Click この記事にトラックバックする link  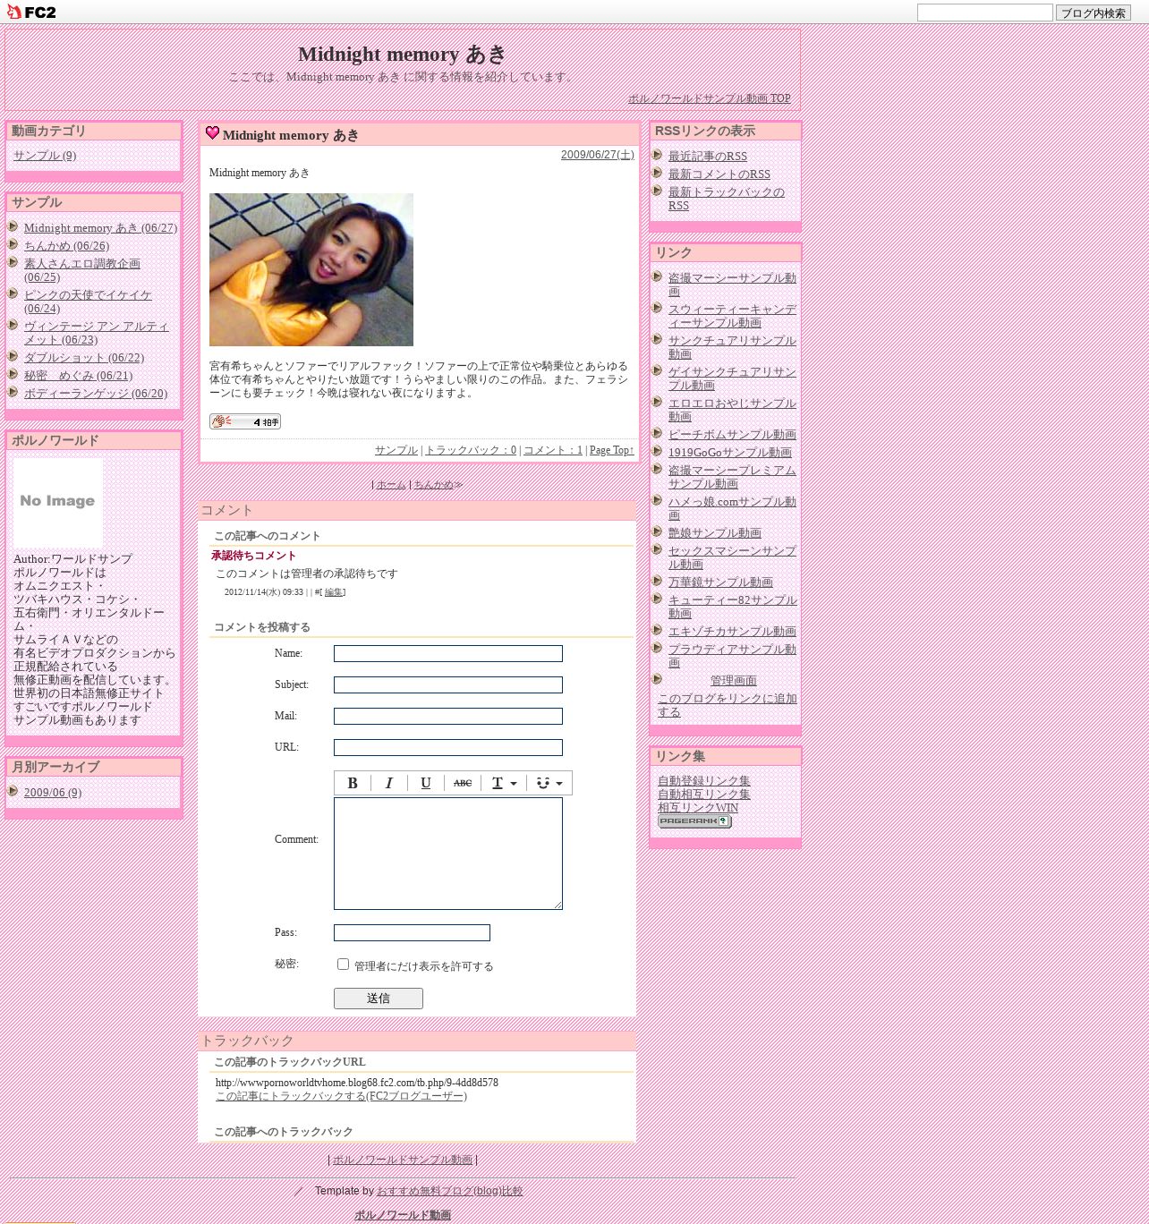tap(341, 1096)
